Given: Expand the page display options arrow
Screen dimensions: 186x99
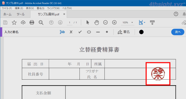Looking at the screenshot, I should coord(145,22).
